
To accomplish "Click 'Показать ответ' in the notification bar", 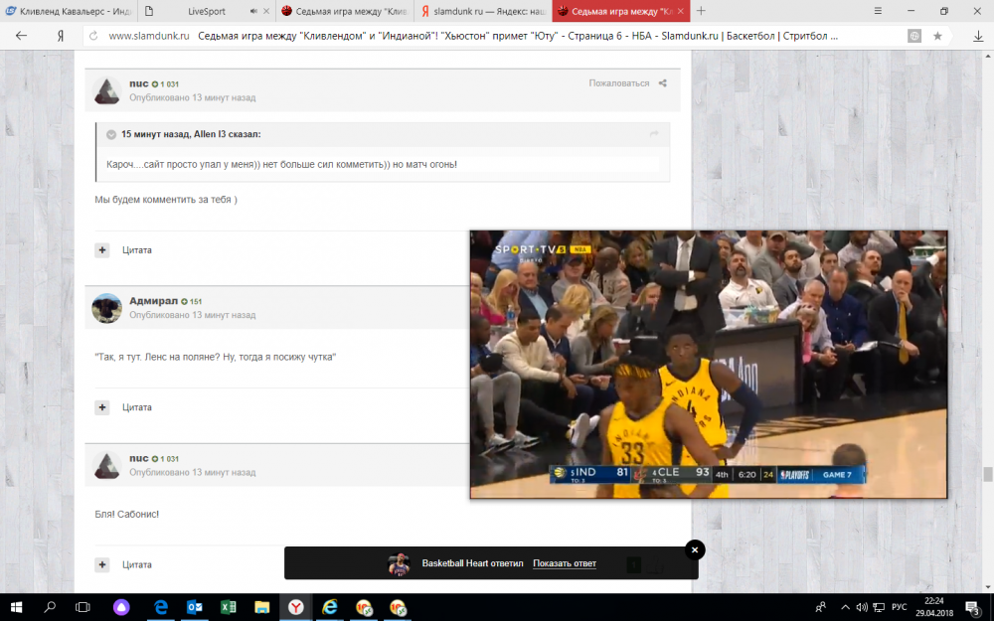I will coord(564,563).
